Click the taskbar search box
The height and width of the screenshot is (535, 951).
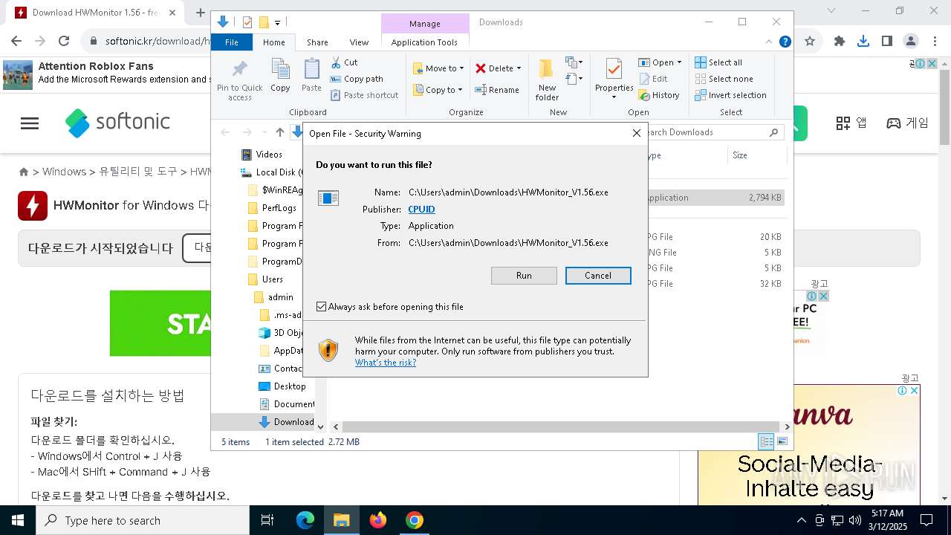tap(143, 520)
